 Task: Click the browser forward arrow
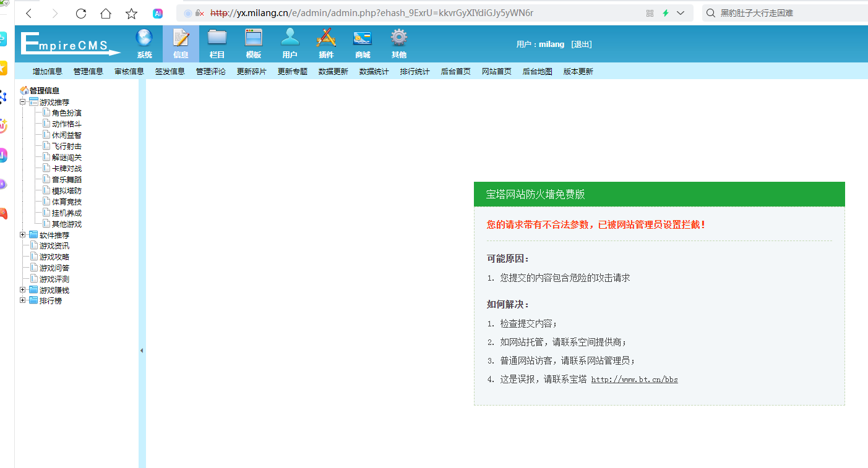(54, 13)
